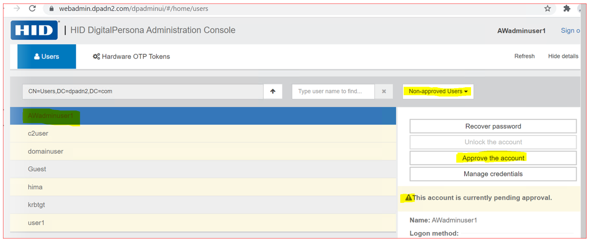
Task: Click the browser forward arrow
Action: pos(16,8)
